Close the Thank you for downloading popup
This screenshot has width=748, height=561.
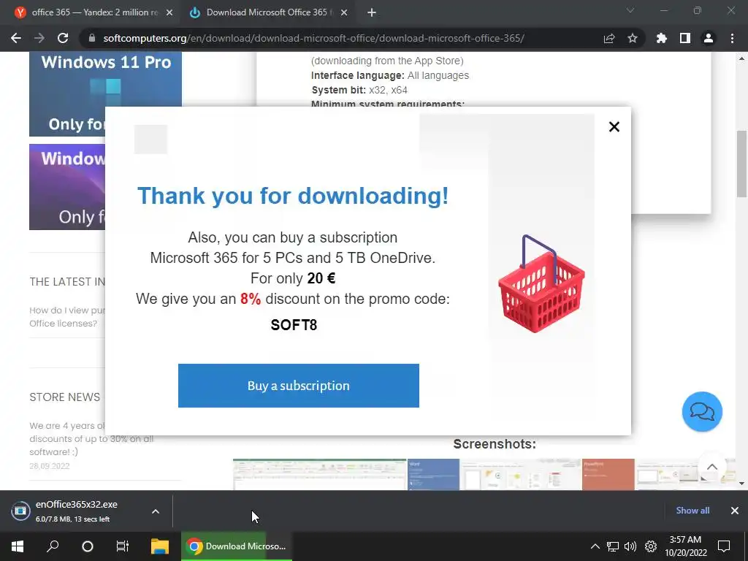point(614,126)
